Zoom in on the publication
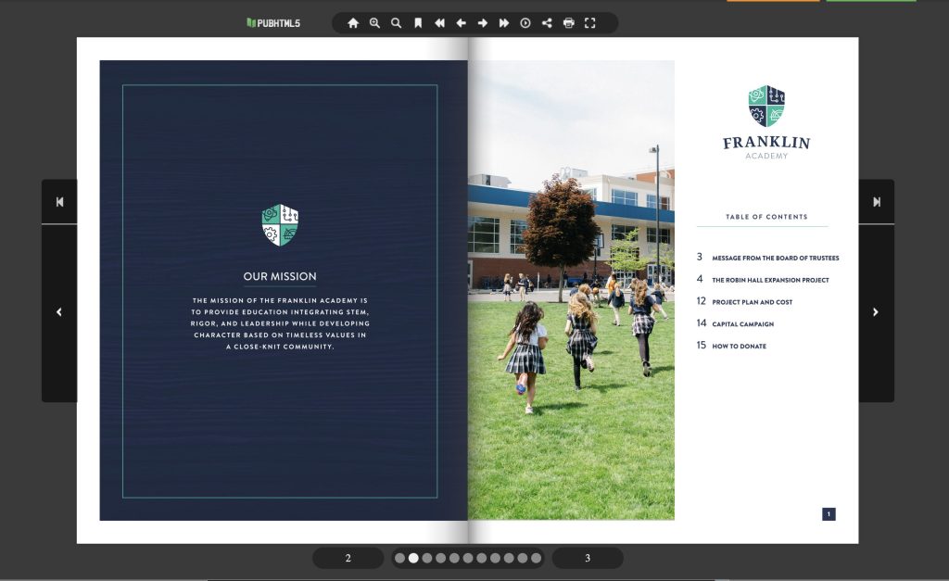 (374, 23)
